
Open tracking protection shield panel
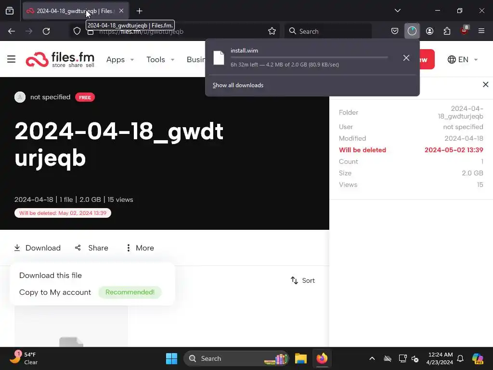point(77,31)
